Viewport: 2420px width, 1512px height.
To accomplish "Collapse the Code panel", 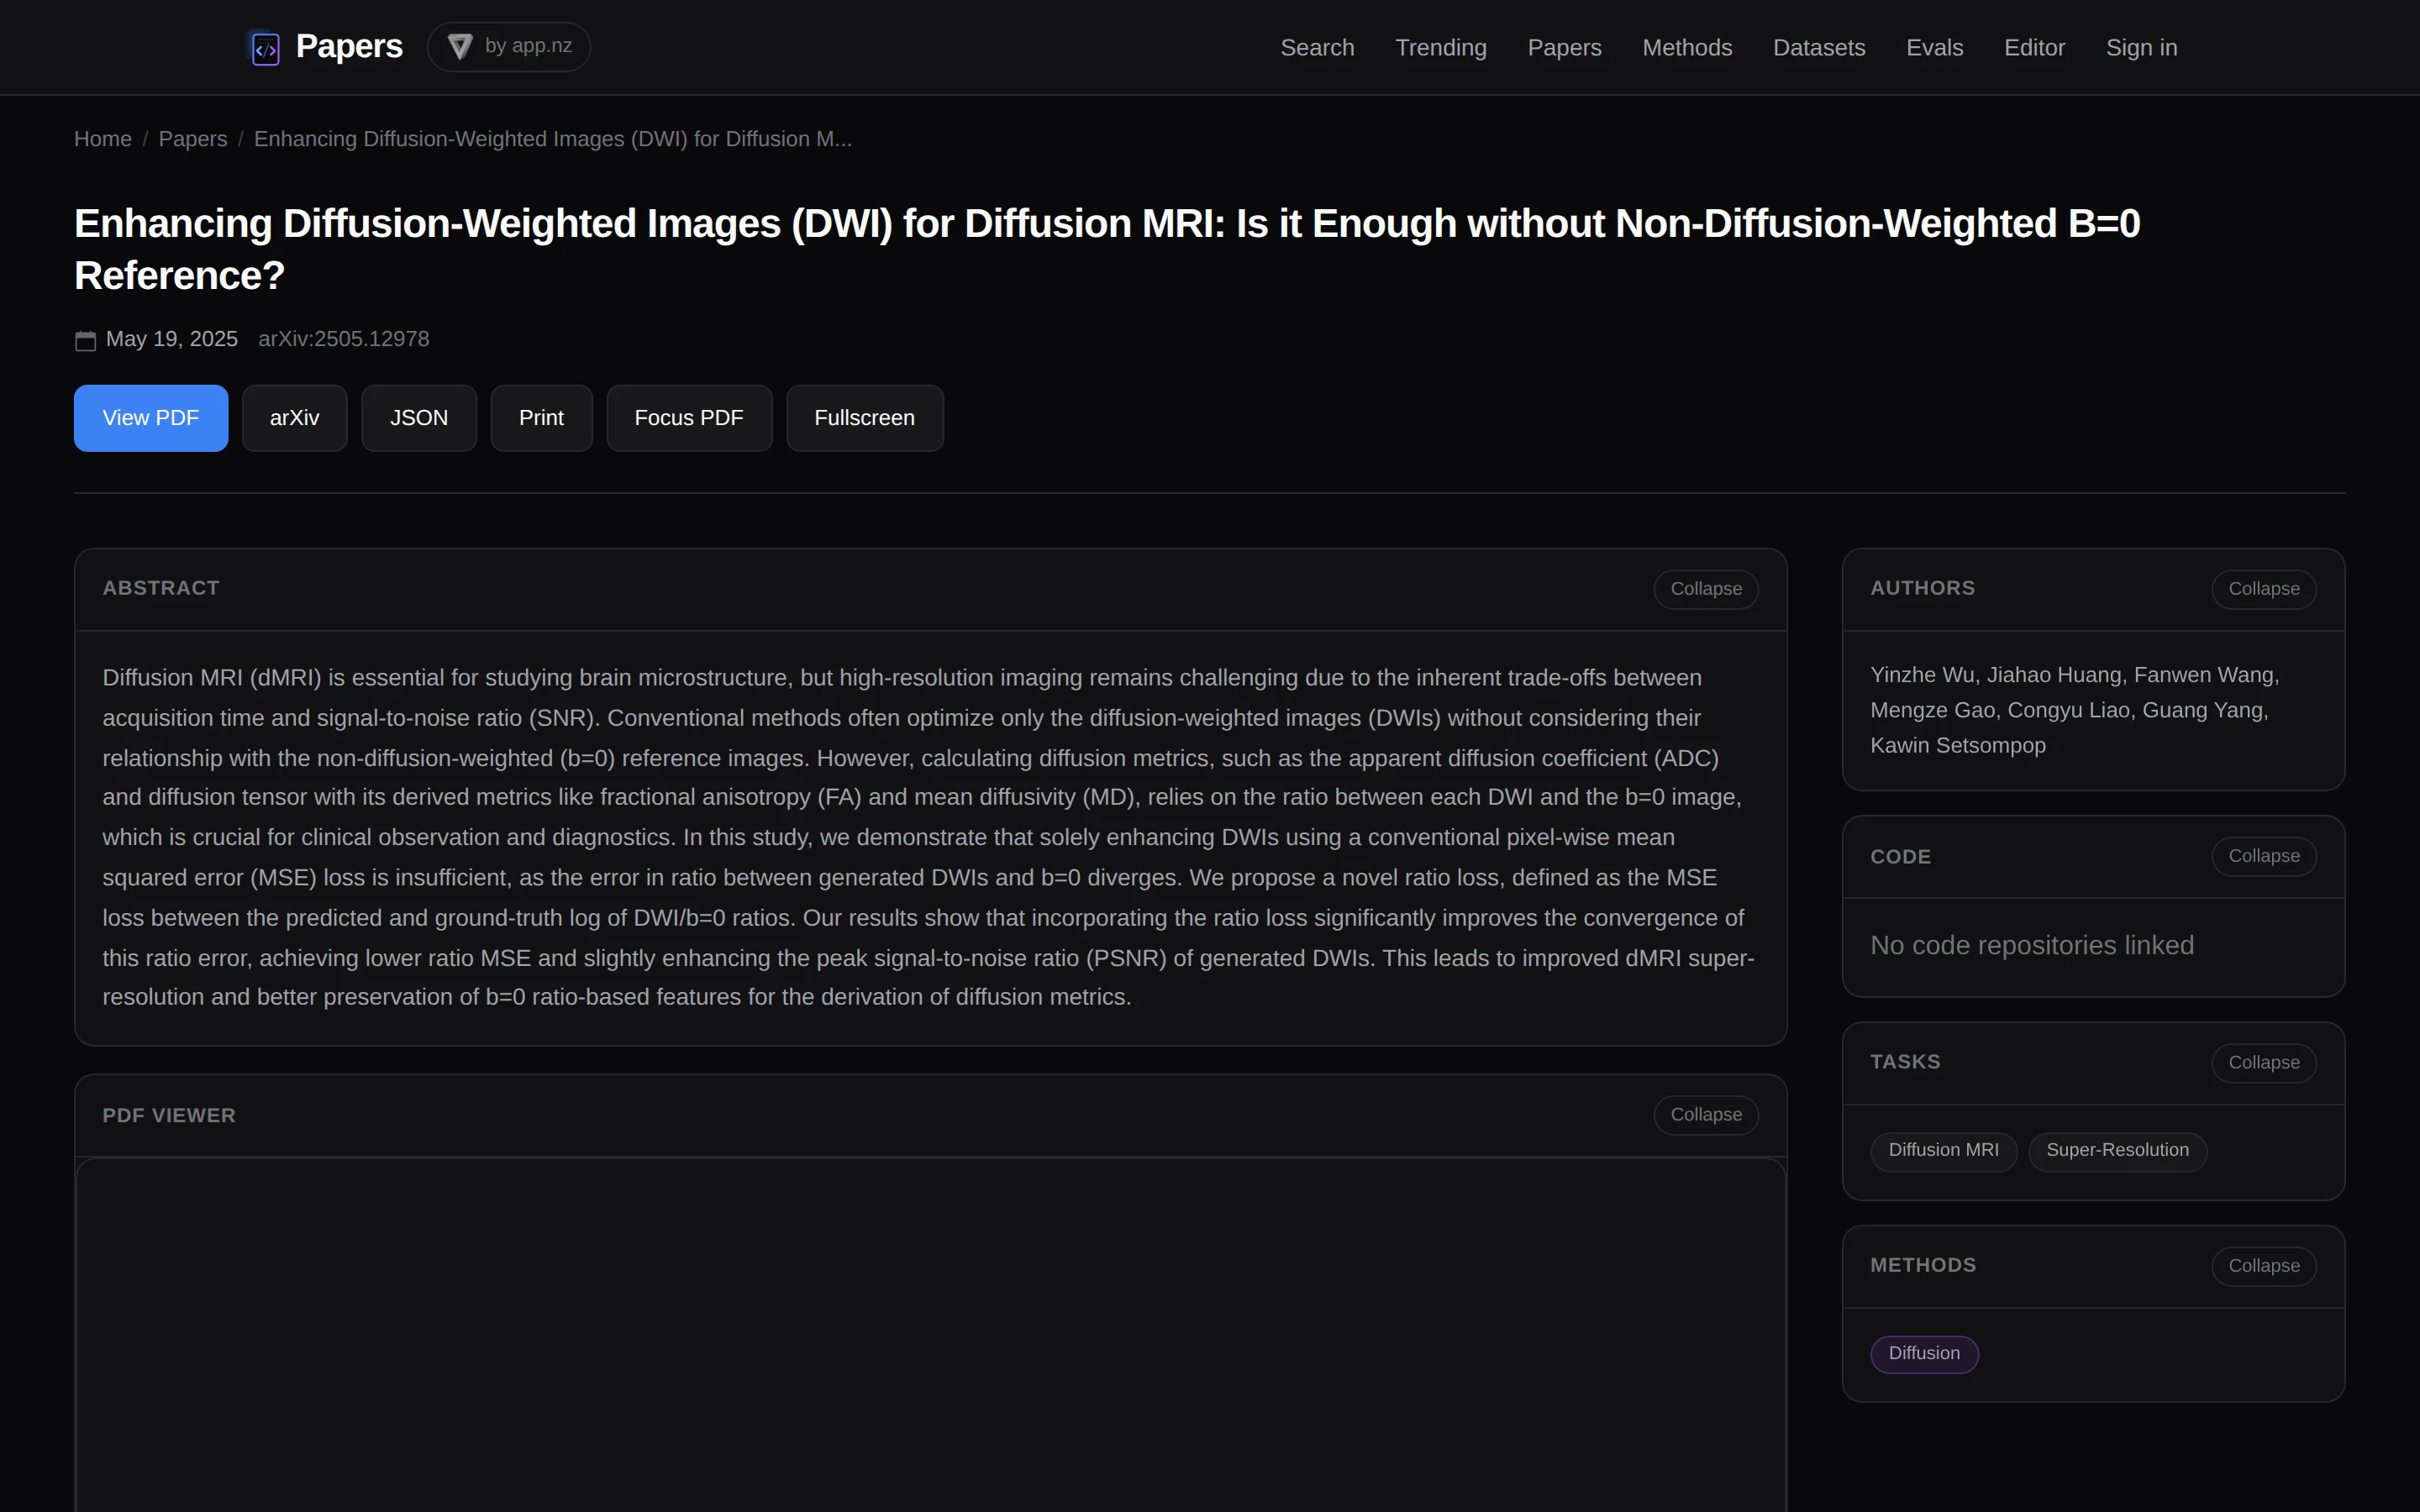I will coord(2263,856).
